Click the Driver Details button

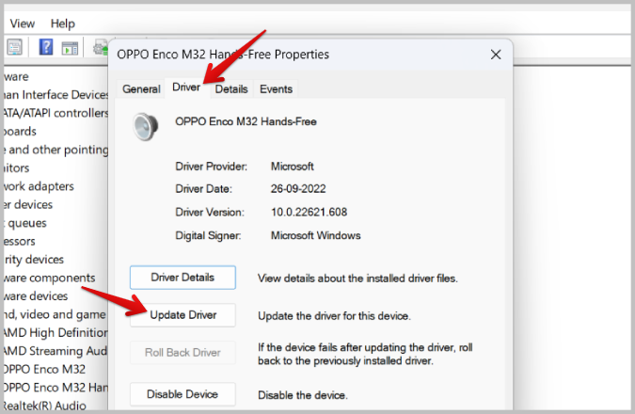point(183,278)
